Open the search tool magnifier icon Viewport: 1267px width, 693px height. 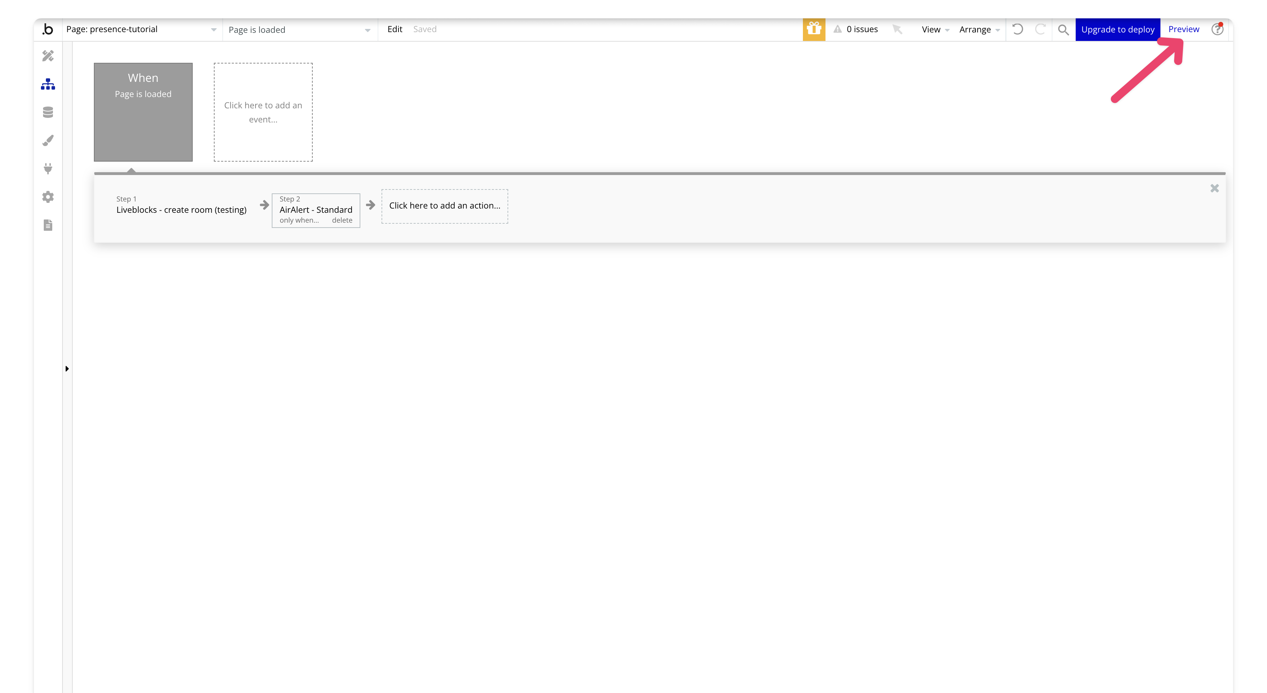click(x=1063, y=30)
